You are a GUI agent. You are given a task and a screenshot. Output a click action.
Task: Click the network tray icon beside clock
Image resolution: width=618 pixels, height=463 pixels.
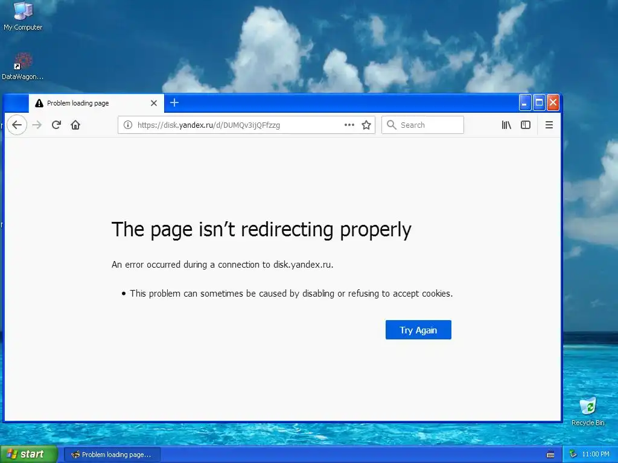tap(573, 455)
